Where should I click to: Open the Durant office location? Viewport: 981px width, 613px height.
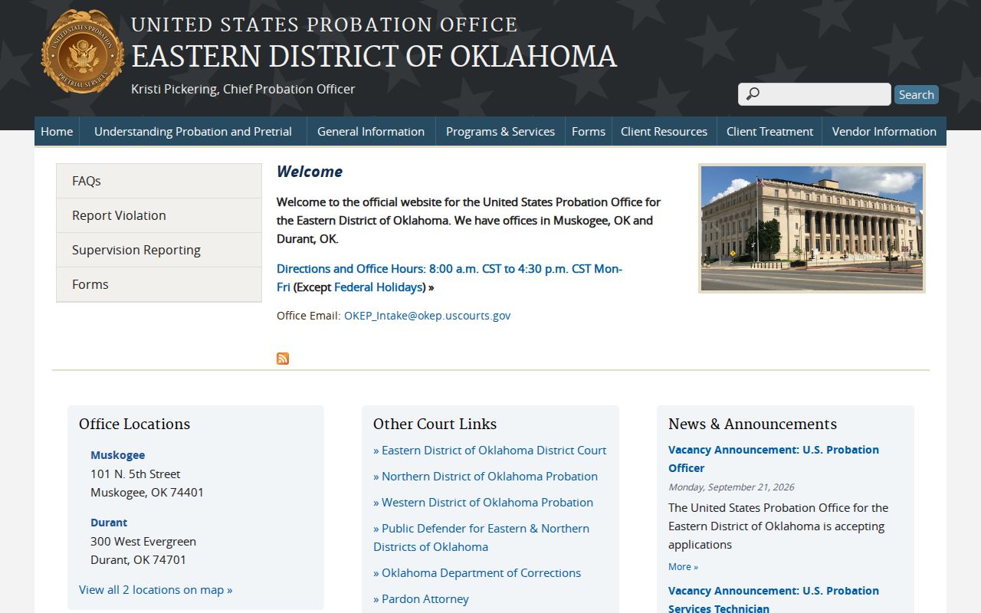click(109, 523)
